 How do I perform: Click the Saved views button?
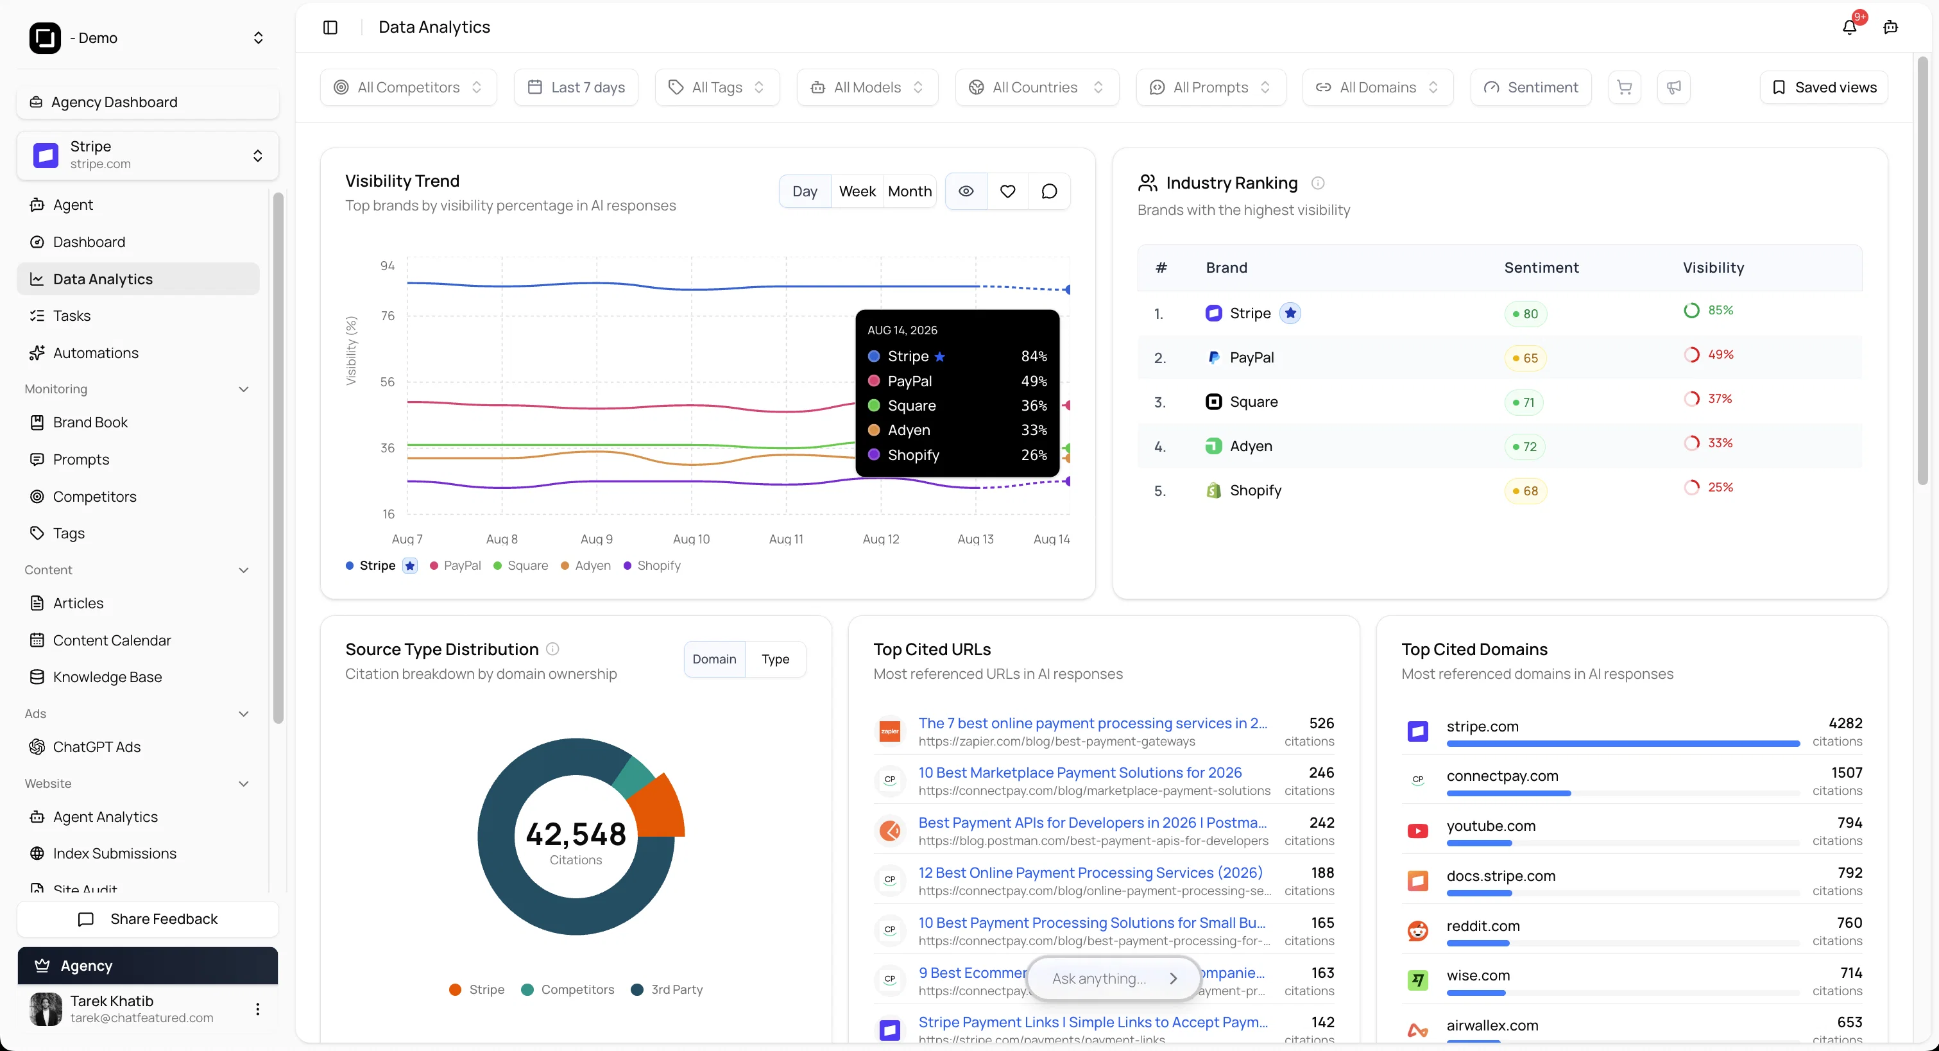pyautogui.click(x=1823, y=87)
